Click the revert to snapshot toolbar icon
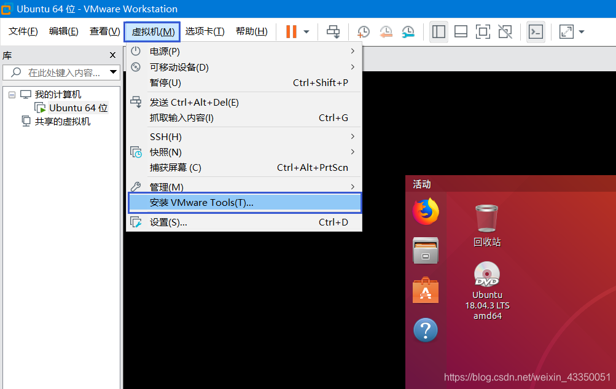Screen dimensions: 616x389 point(386,32)
